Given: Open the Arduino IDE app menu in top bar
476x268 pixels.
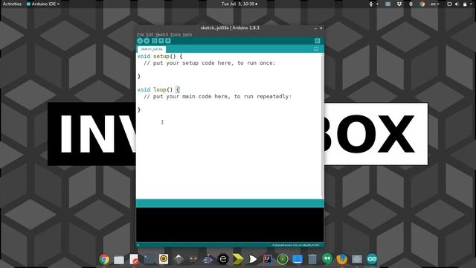Looking at the screenshot, I should pyautogui.click(x=43, y=4).
